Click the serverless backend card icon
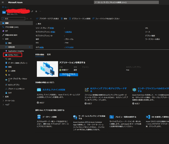The image size is (169, 144). coord(75,117)
